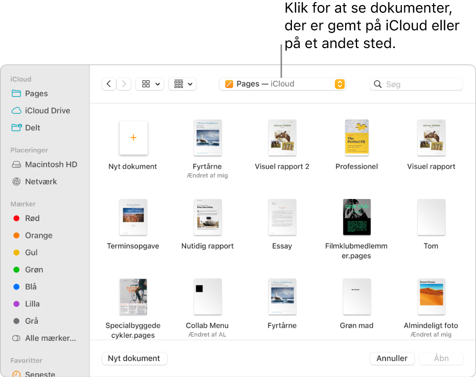The image size is (476, 377).
Task: Select the Filmklubmedlemmer.pages document
Action: coord(357,217)
